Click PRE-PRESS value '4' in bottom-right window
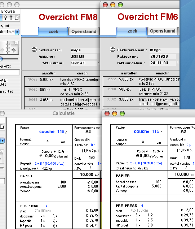This screenshot has height=229, width=195. point(142,206)
